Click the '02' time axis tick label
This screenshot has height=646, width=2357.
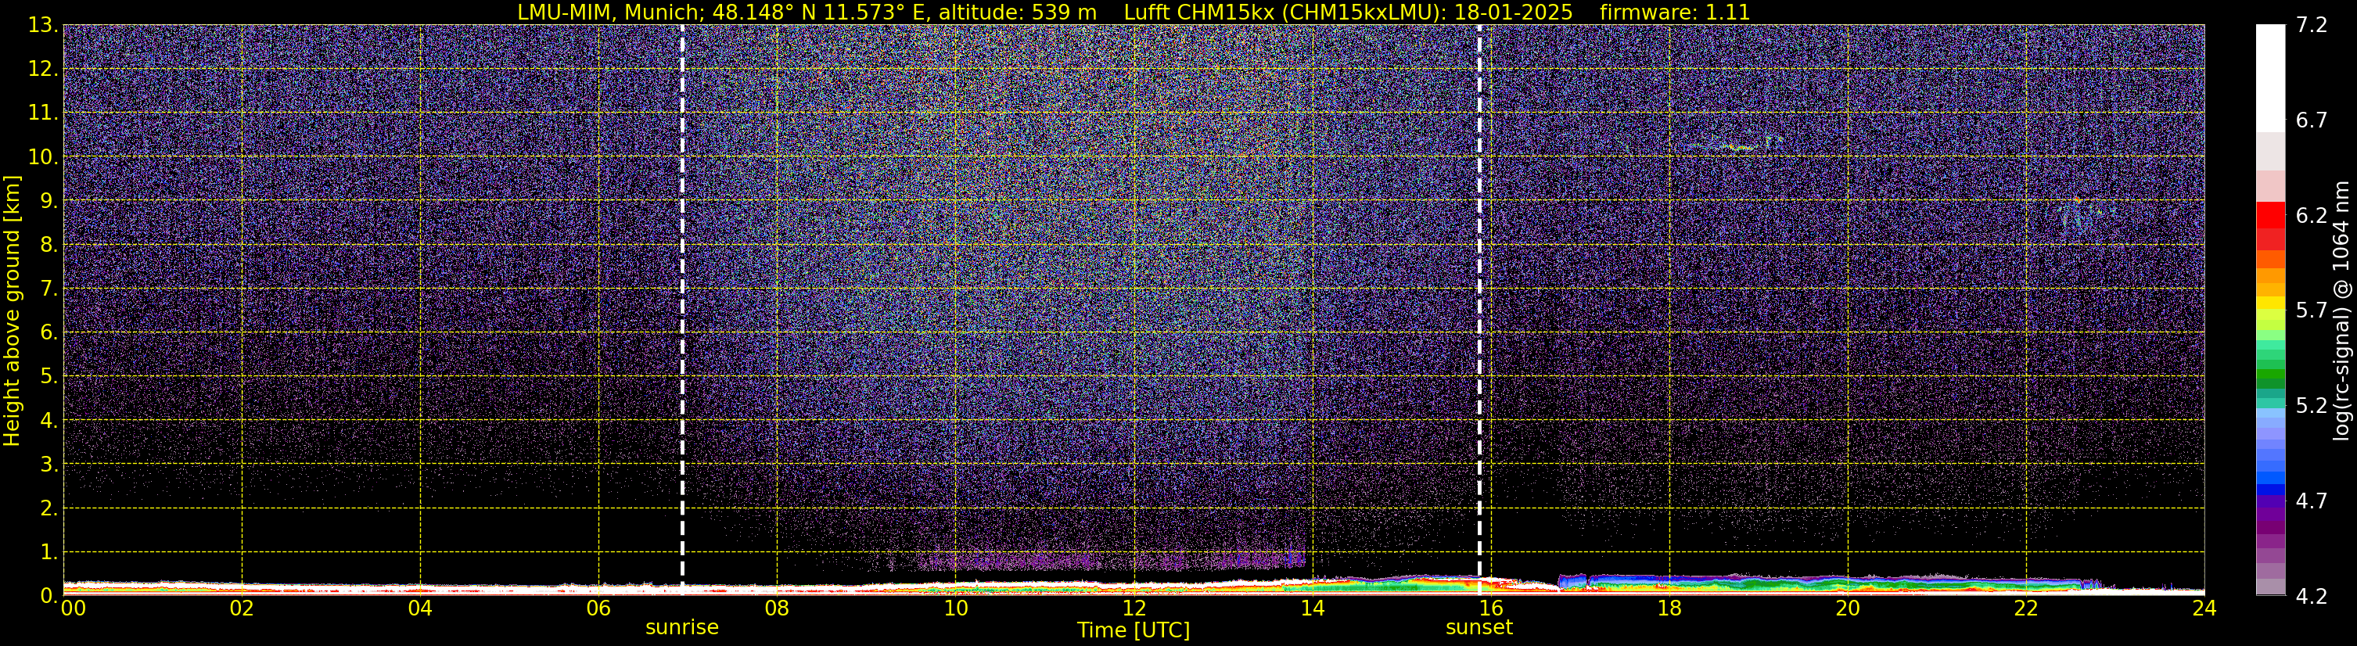coord(242,608)
